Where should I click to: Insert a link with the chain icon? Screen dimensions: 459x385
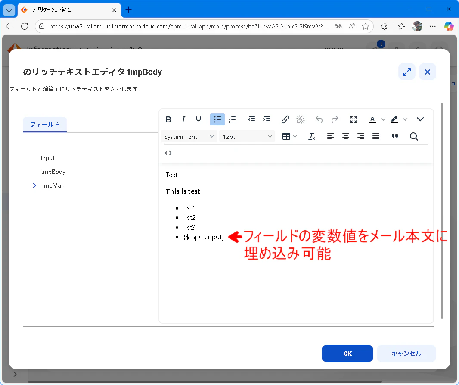285,119
